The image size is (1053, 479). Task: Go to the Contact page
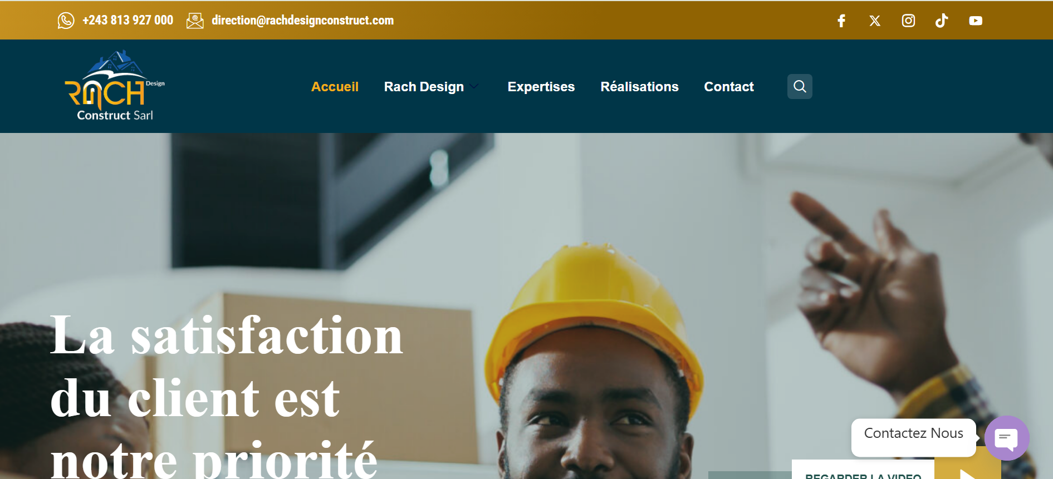(x=728, y=87)
